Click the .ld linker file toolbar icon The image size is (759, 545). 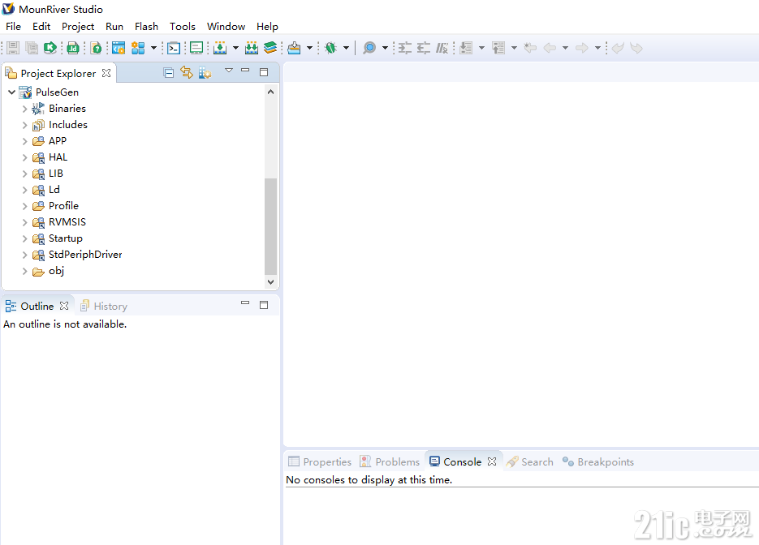(x=73, y=48)
